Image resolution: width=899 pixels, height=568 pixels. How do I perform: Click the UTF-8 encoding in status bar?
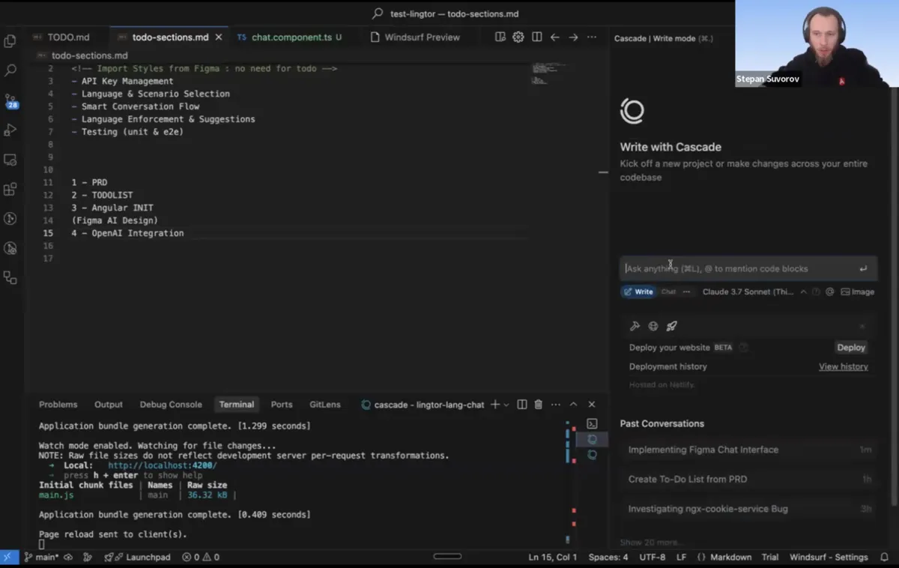coord(653,557)
